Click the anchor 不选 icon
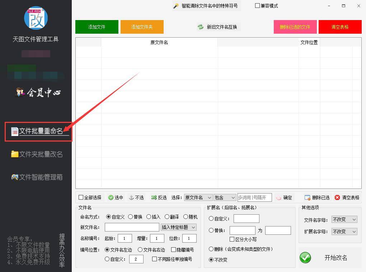The image size is (366, 272). click(x=131, y=198)
